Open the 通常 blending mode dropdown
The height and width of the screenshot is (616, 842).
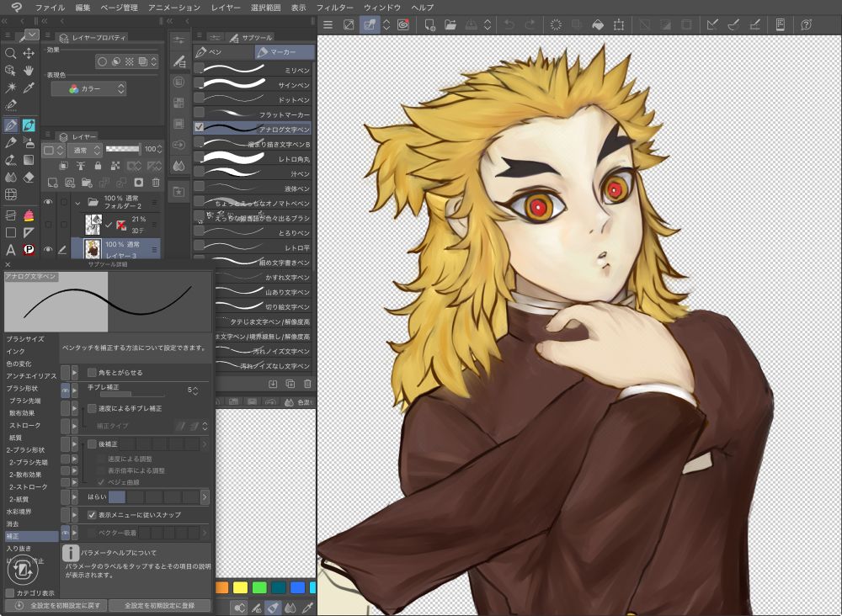(84, 150)
